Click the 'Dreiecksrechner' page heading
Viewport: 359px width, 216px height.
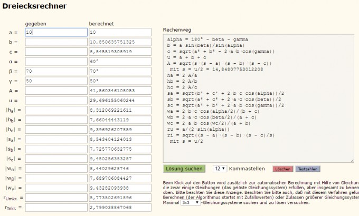click(34, 6)
